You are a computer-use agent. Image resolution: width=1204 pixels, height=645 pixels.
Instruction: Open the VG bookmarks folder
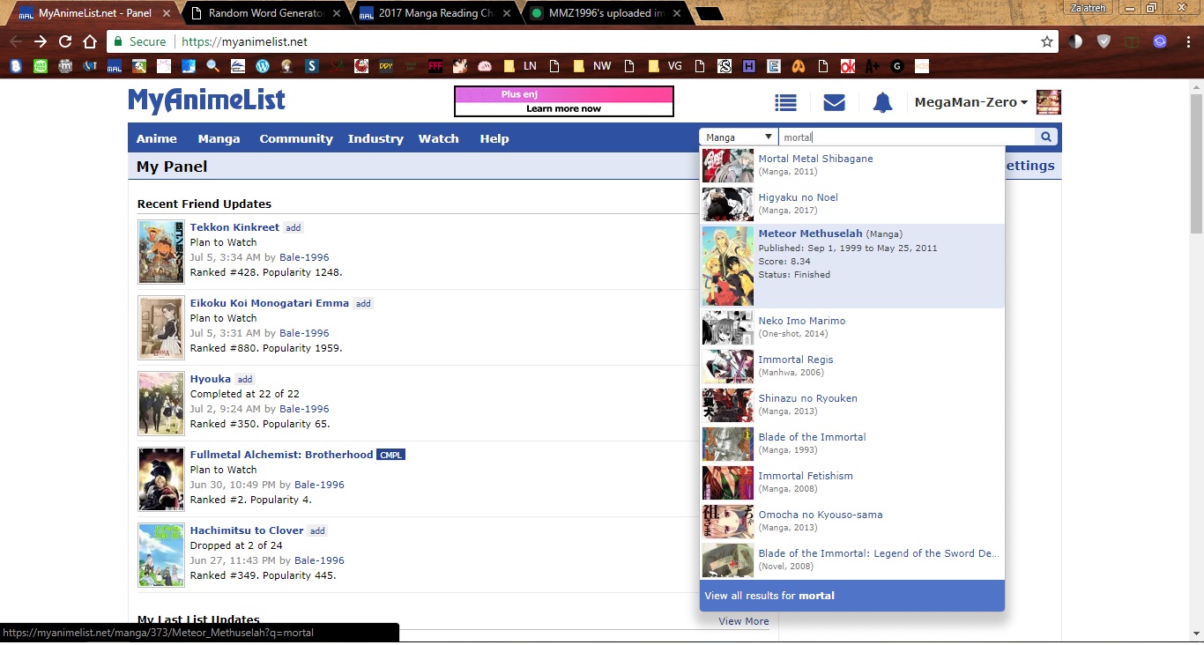click(x=665, y=66)
